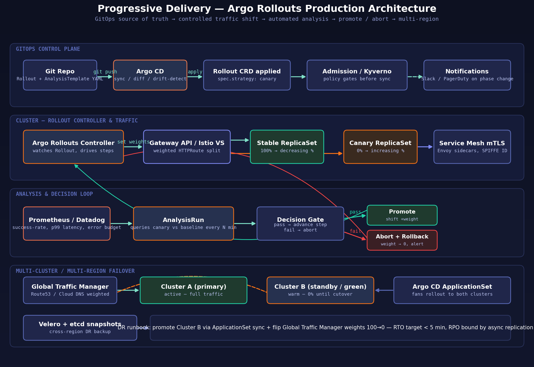Click CLUSTER — ROLLOUT CONTROLLER & TRAFFIC label
The width and height of the screenshot is (534, 367).
(x=77, y=121)
